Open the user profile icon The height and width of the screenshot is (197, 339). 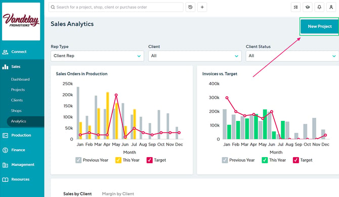[x=331, y=7]
